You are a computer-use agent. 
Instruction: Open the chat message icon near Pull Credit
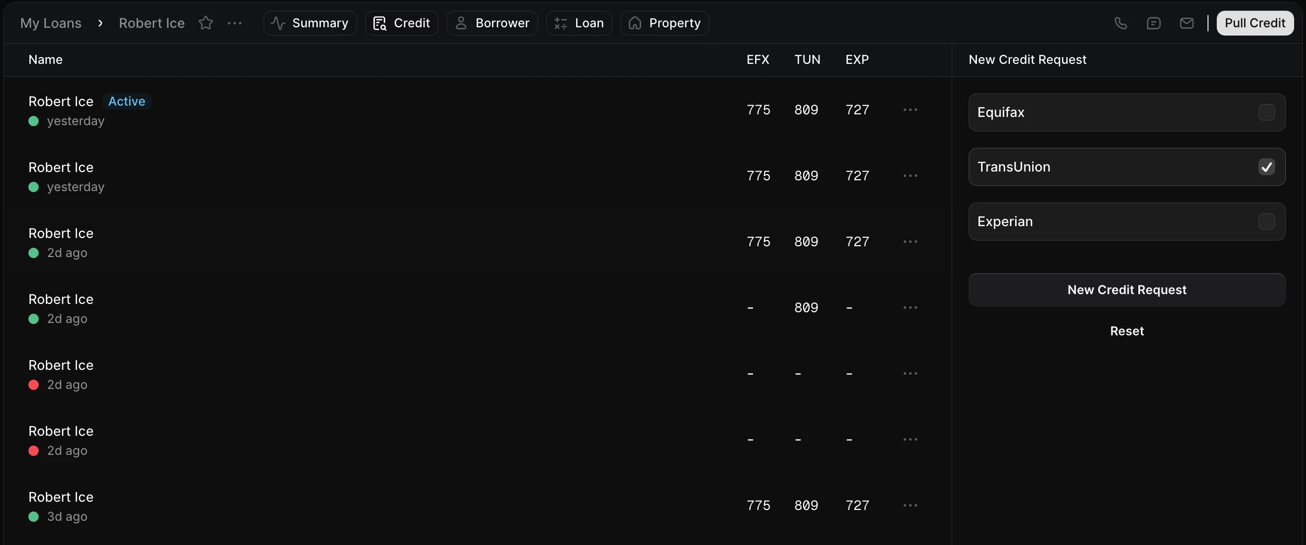point(1154,23)
